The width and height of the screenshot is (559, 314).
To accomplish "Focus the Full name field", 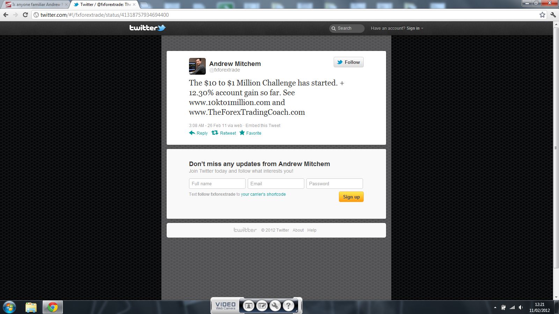I will click(x=217, y=184).
